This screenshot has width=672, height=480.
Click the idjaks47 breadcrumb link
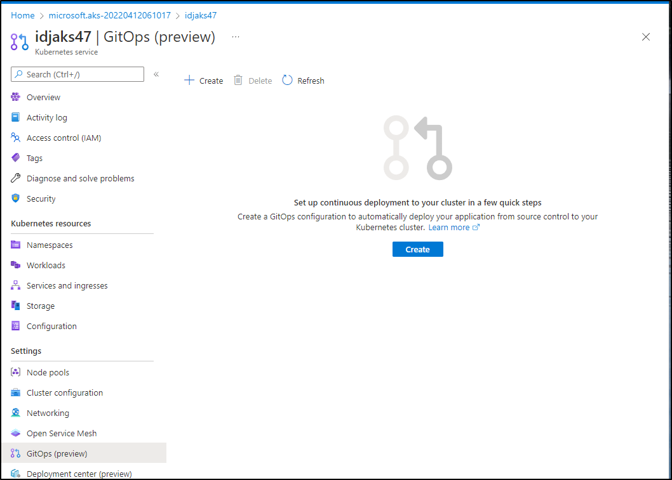tap(201, 15)
